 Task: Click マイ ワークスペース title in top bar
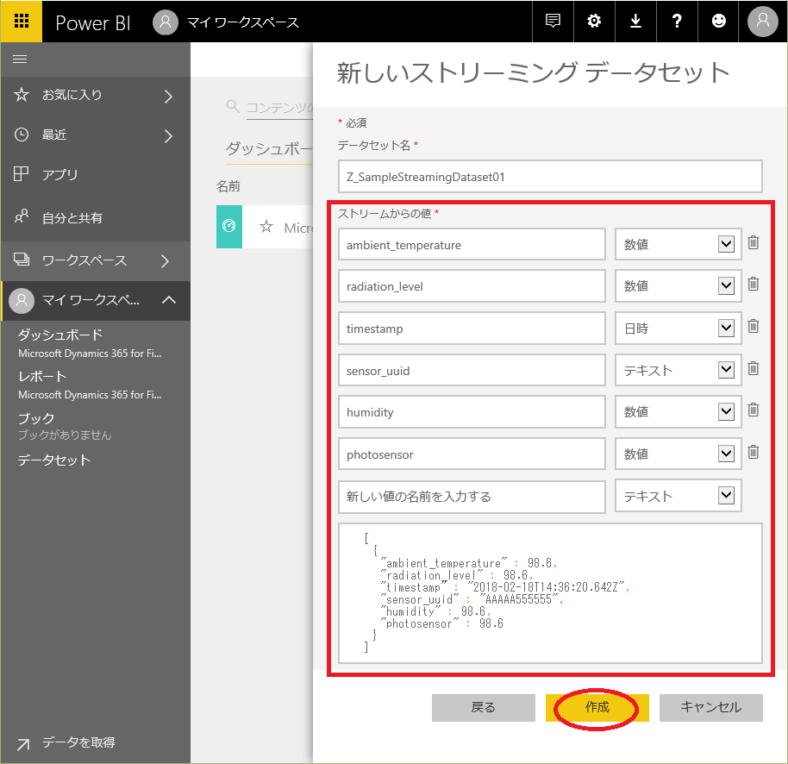click(243, 22)
